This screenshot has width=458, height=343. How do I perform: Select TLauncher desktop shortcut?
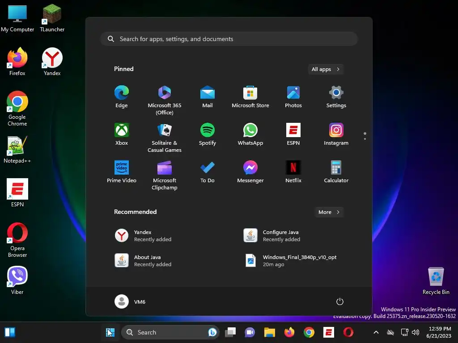click(x=52, y=18)
